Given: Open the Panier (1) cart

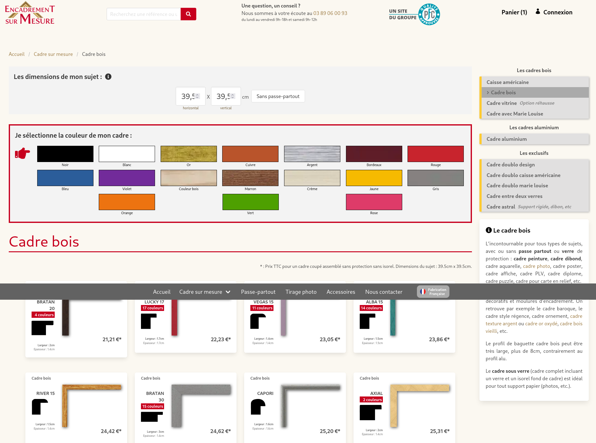Looking at the screenshot, I should 514,12.
